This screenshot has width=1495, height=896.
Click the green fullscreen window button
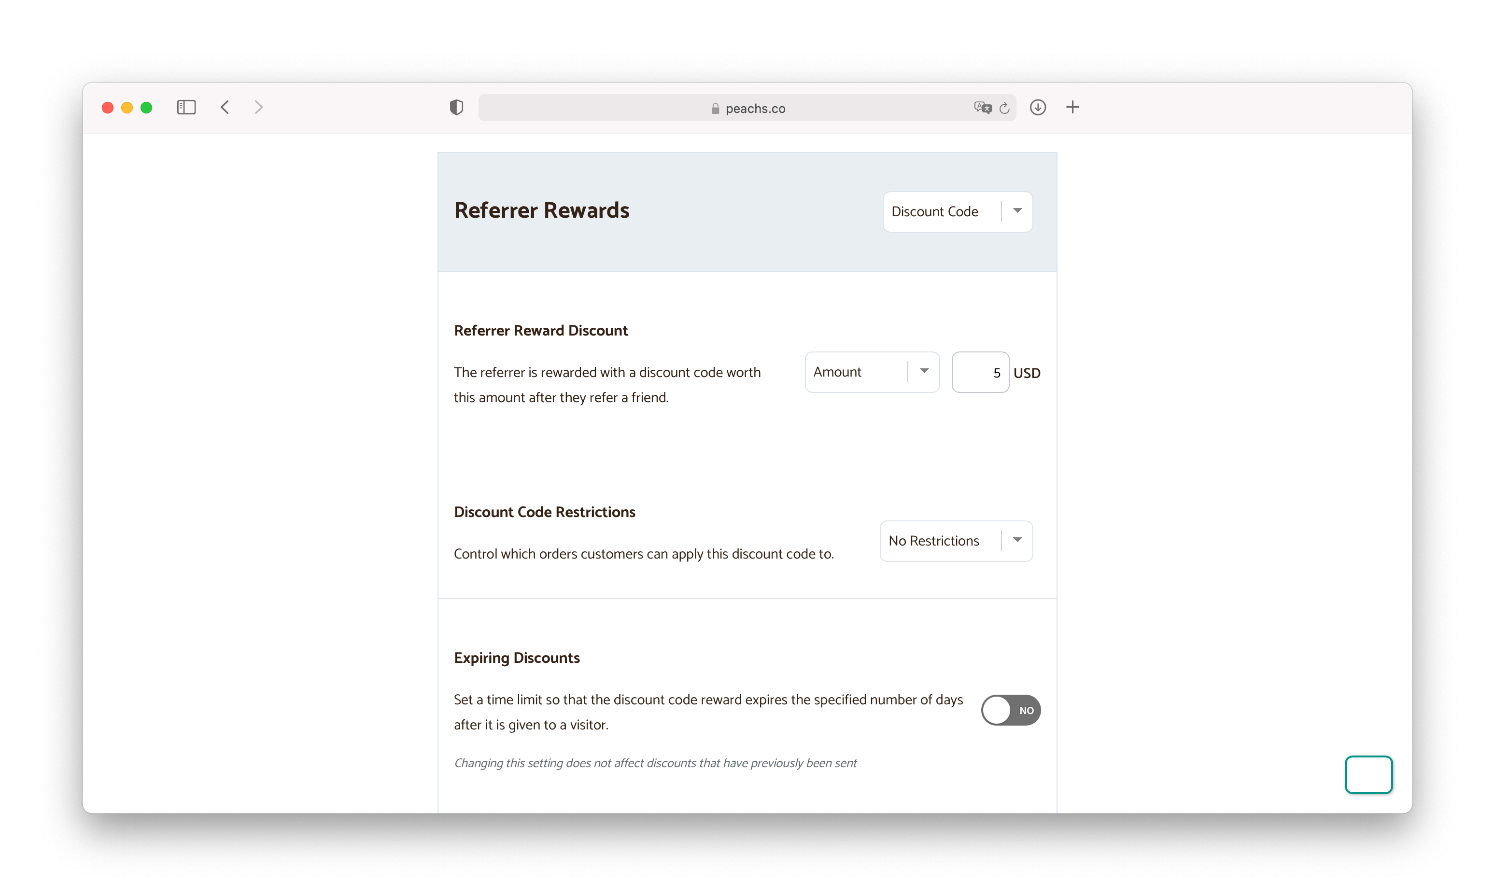[146, 108]
